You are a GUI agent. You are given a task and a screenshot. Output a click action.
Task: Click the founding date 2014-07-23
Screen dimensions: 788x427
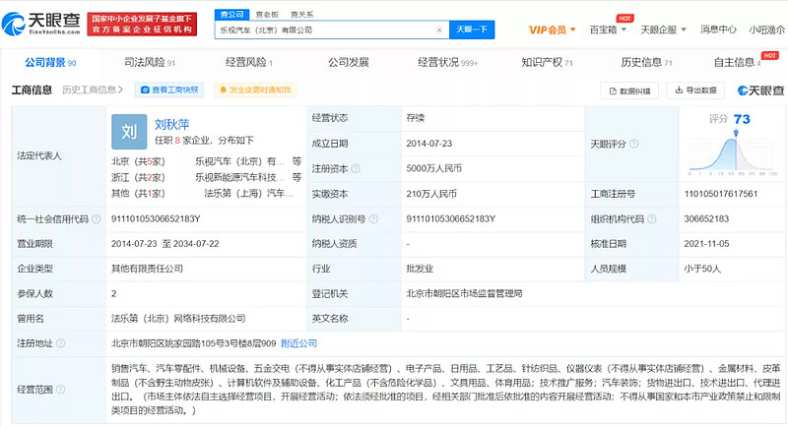coord(429,144)
